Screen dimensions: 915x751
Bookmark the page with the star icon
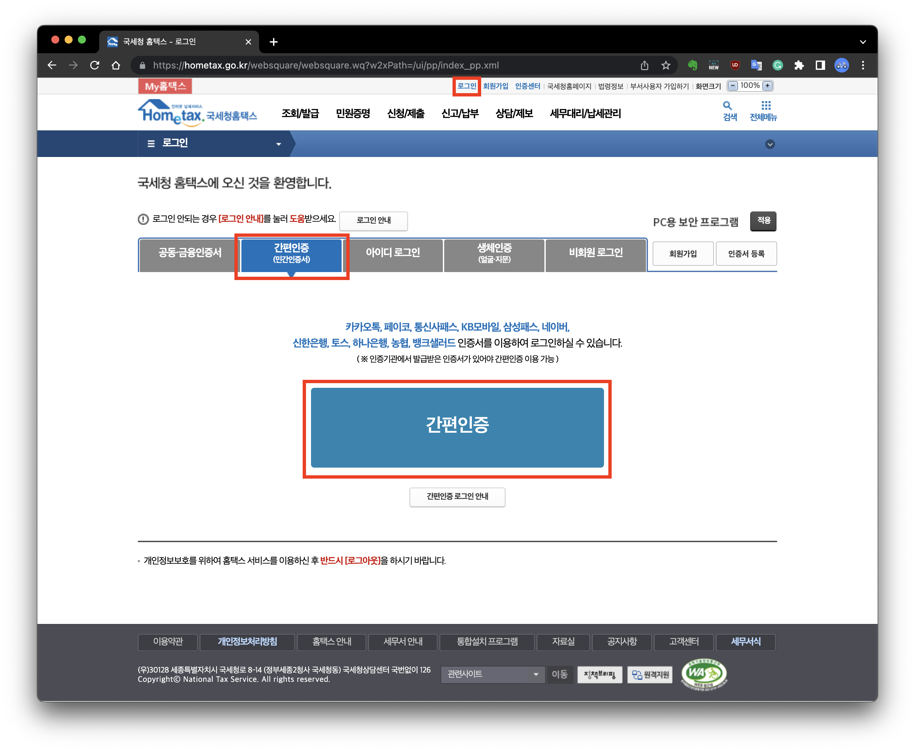click(666, 65)
